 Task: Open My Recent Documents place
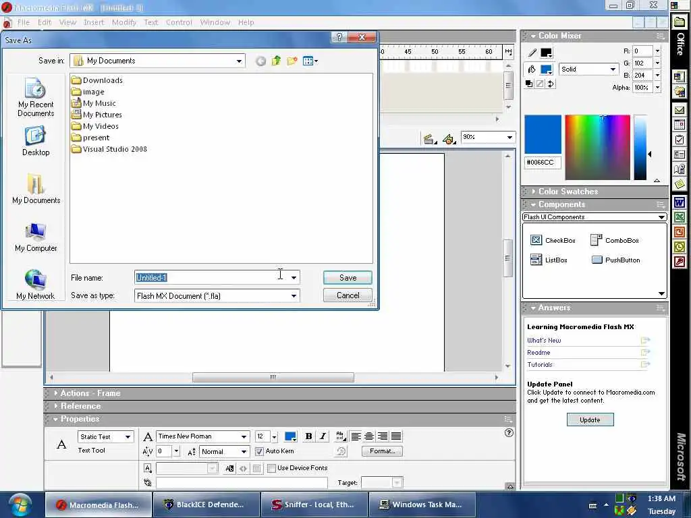pyautogui.click(x=36, y=97)
